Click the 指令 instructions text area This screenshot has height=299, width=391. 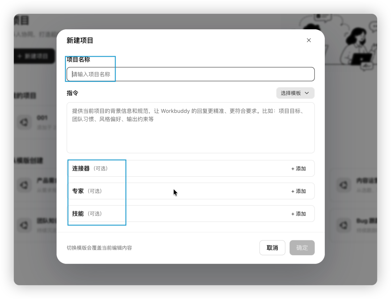coord(190,128)
